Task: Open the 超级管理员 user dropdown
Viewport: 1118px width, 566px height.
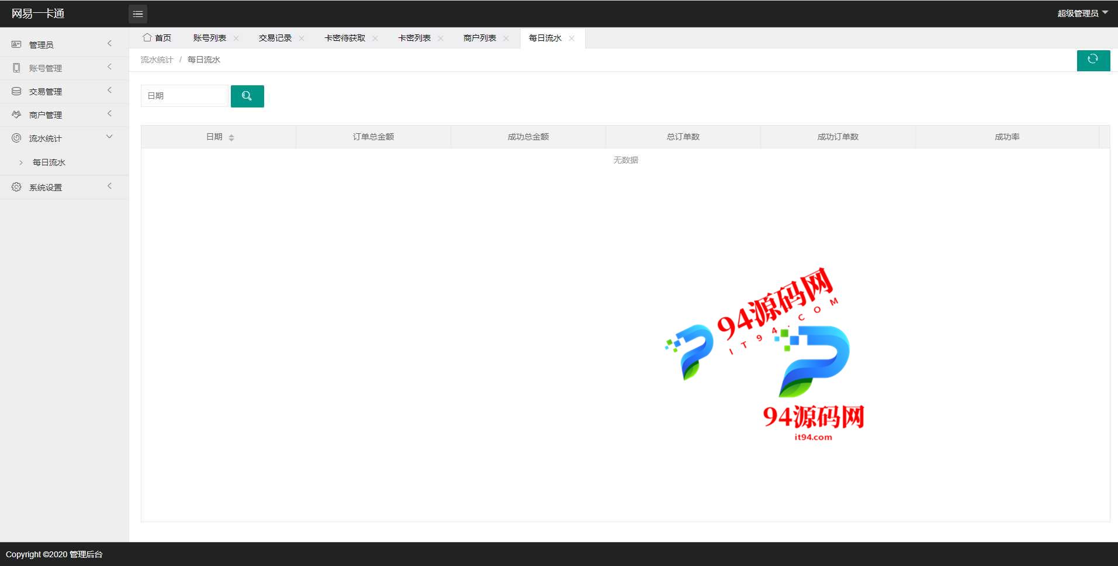Action: pos(1082,13)
